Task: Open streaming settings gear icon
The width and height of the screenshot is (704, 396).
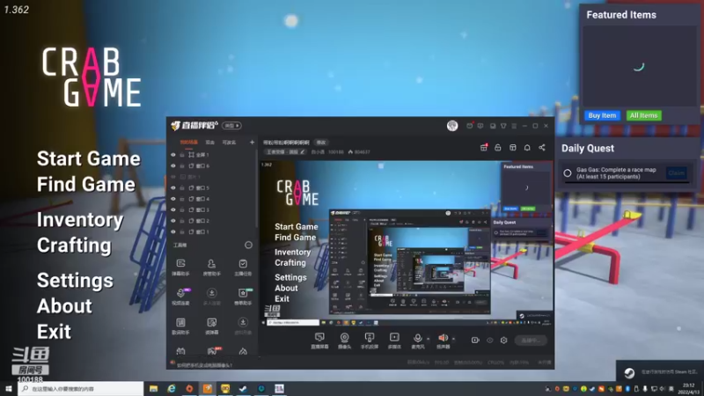Action: click(x=503, y=341)
